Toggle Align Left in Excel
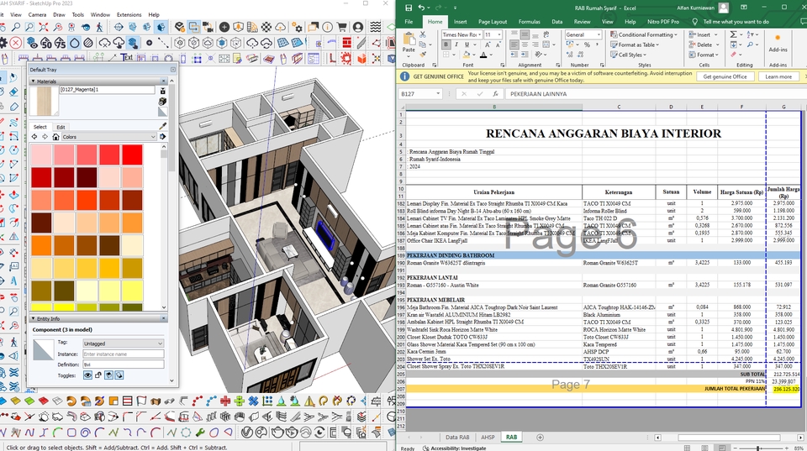The width and height of the screenshot is (807, 451). click(x=514, y=45)
